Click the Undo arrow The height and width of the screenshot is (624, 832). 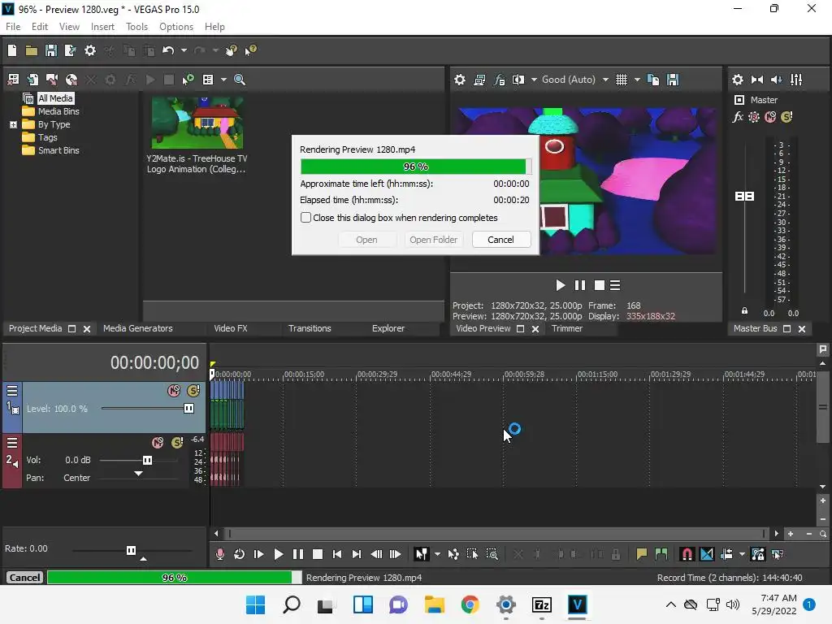pyautogui.click(x=168, y=50)
